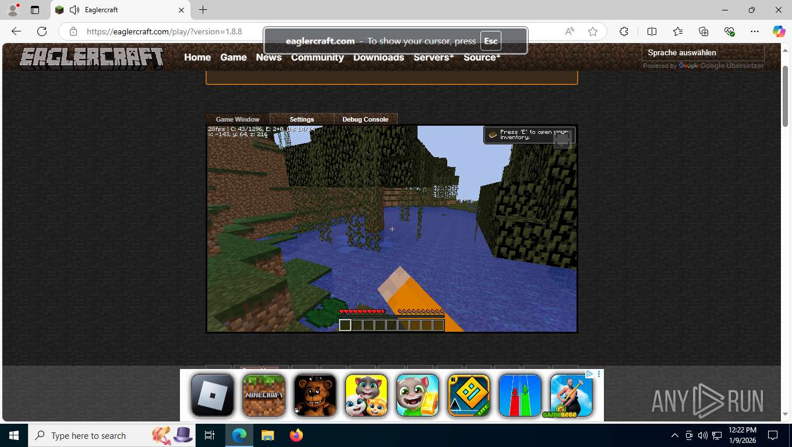Toggle Read aloud icon

(x=570, y=31)
